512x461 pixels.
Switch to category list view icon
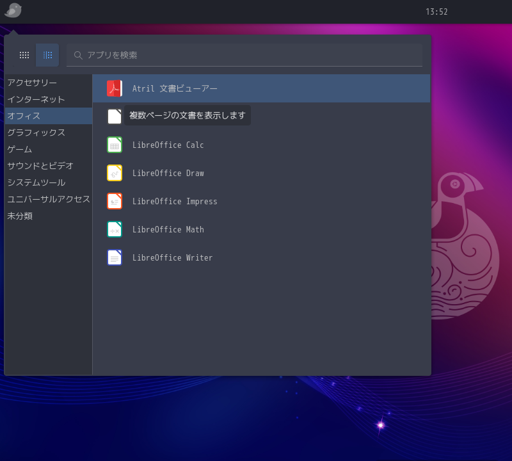47,55
